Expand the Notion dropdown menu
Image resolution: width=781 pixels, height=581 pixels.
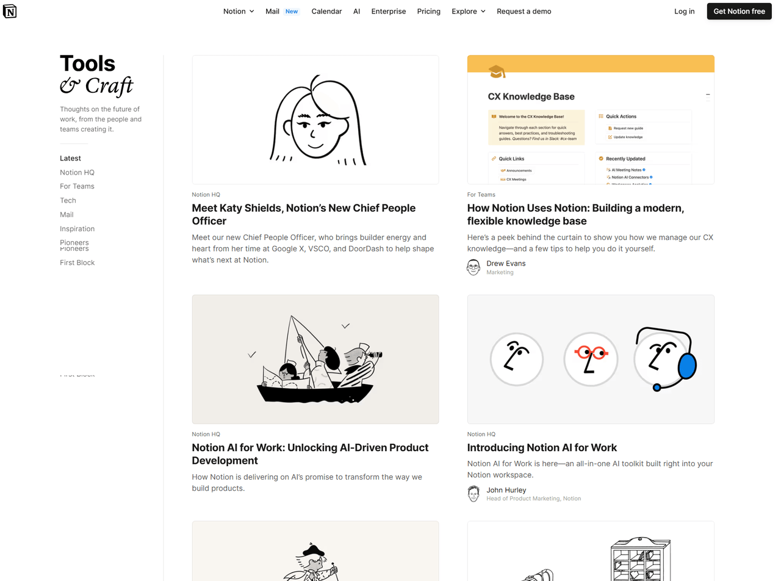pos(239,11)
